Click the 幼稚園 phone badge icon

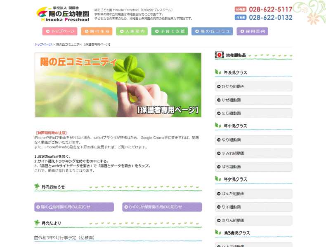pyautogui.click(x=241, y=9)
